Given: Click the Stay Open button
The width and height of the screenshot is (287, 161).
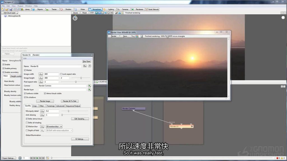Looking at the screenshot, I should [x=87, y=61].
